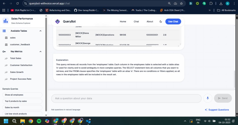The width and height of the screenshot is (238, 125).
Task: Bookmark this page with star icon
Action: (x=181, y=4)
